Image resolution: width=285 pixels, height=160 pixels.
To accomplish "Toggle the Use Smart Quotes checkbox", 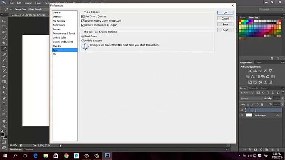I will 83,16.
